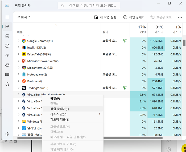Viewport: 186px width, 152px height.
Task: Click the Postman process icon
Action: coord(24,81)
